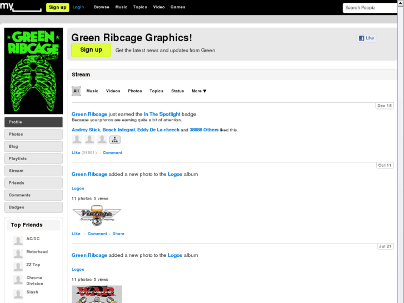Filter the stream by Videos

pos(113,91)
